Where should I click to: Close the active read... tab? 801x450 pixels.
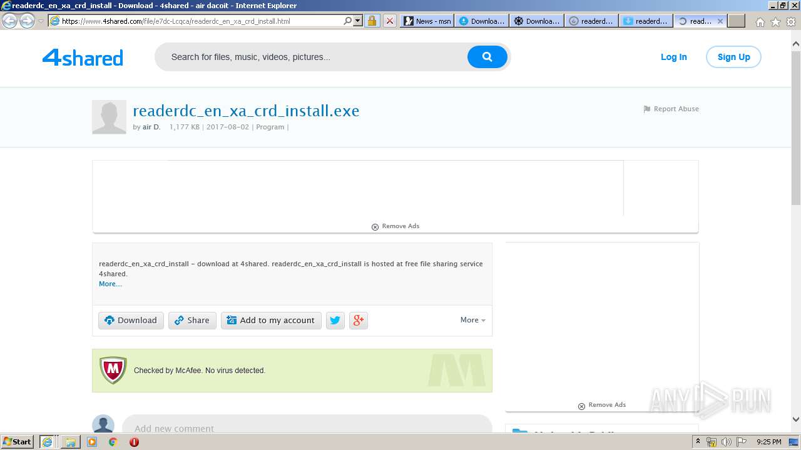[x=720, y=21]
